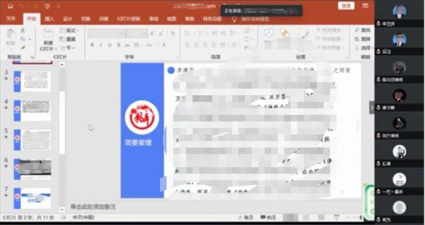Click the Save icon in quick access toolbar
425x225 pixels.
click(10, 6)
